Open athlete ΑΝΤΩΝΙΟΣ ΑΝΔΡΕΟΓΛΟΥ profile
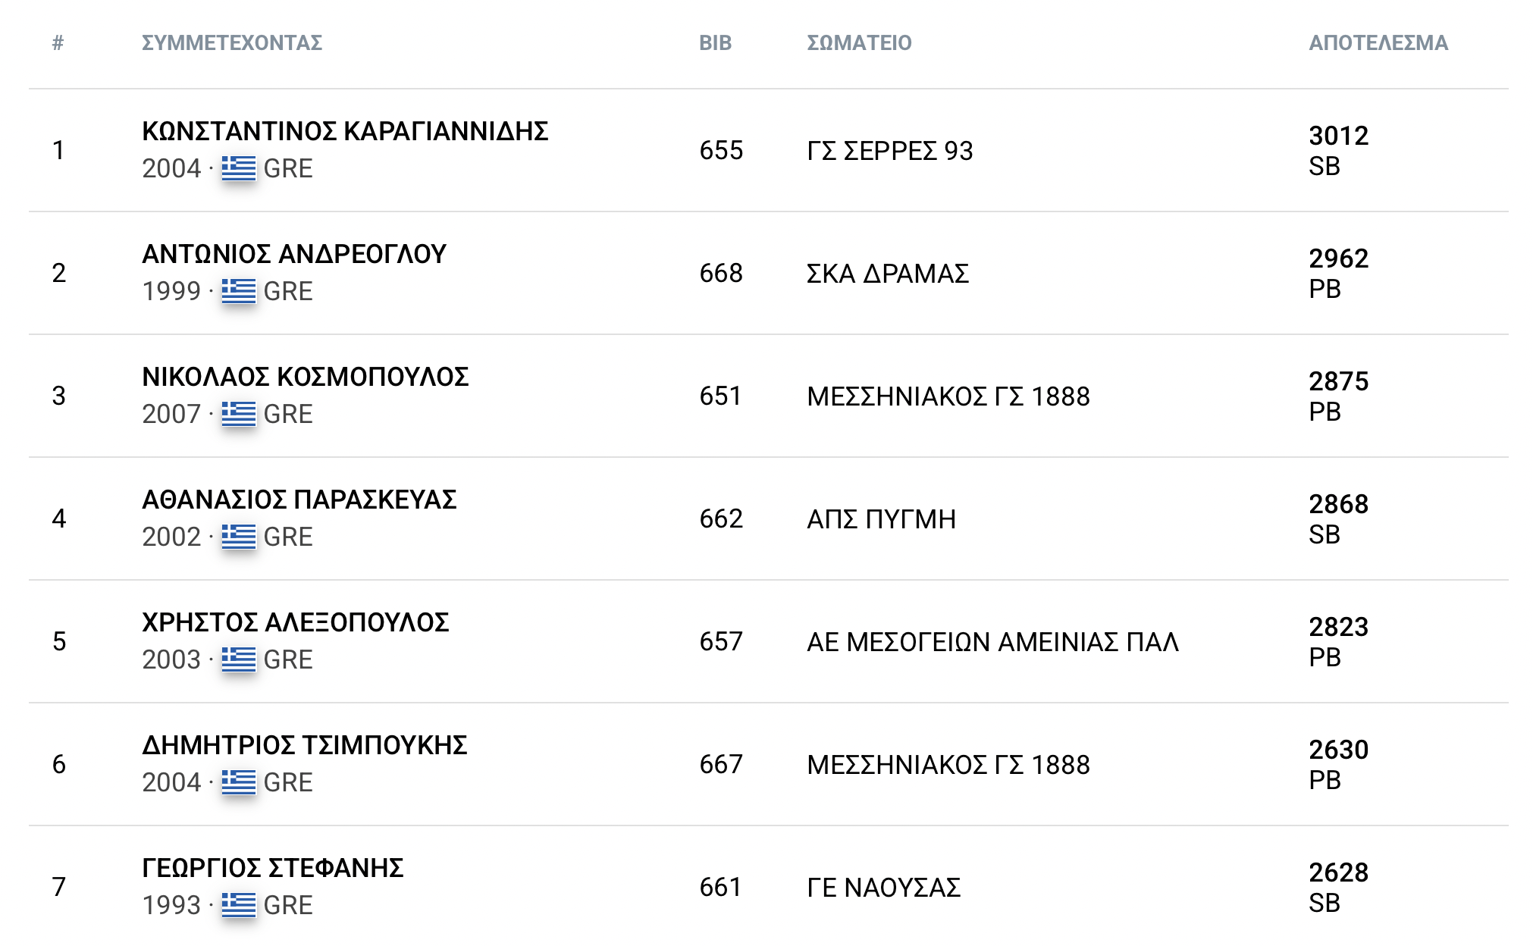Screen dimensions: 1533x946 pos(294,255)
